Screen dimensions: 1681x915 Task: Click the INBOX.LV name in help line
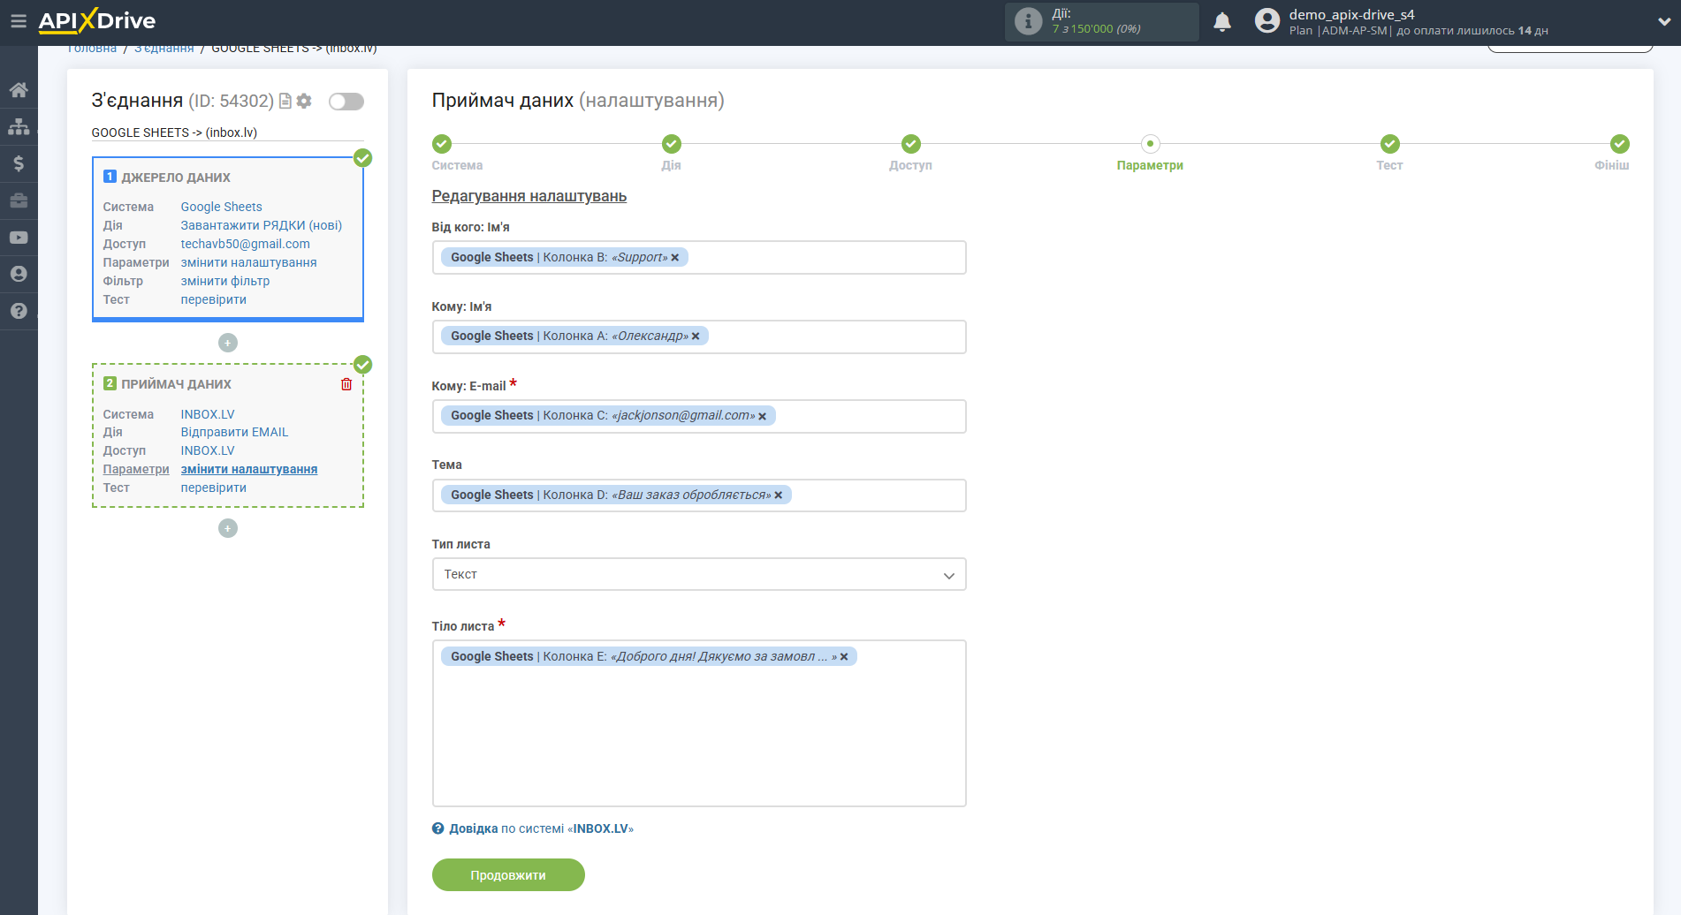coord(601,828)
